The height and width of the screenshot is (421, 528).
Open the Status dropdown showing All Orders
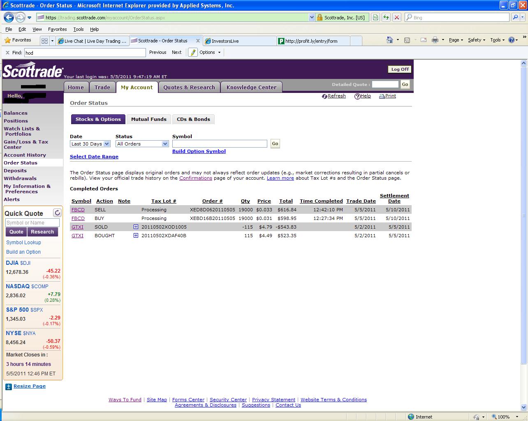(x=142, y=144)
